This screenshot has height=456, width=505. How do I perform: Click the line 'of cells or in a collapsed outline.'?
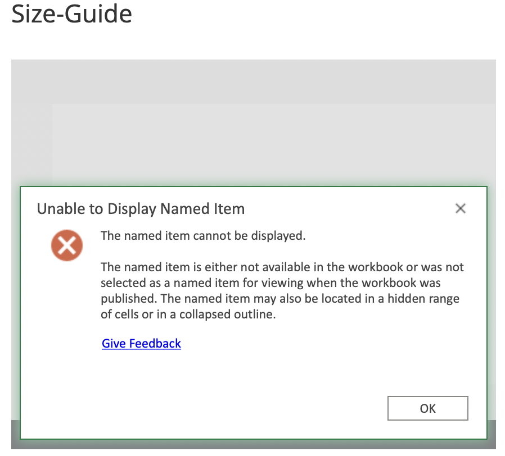(x=188, y=314)
